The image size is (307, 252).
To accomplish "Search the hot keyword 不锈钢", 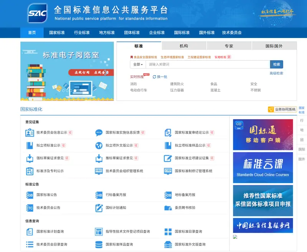I will coord(256,90).
